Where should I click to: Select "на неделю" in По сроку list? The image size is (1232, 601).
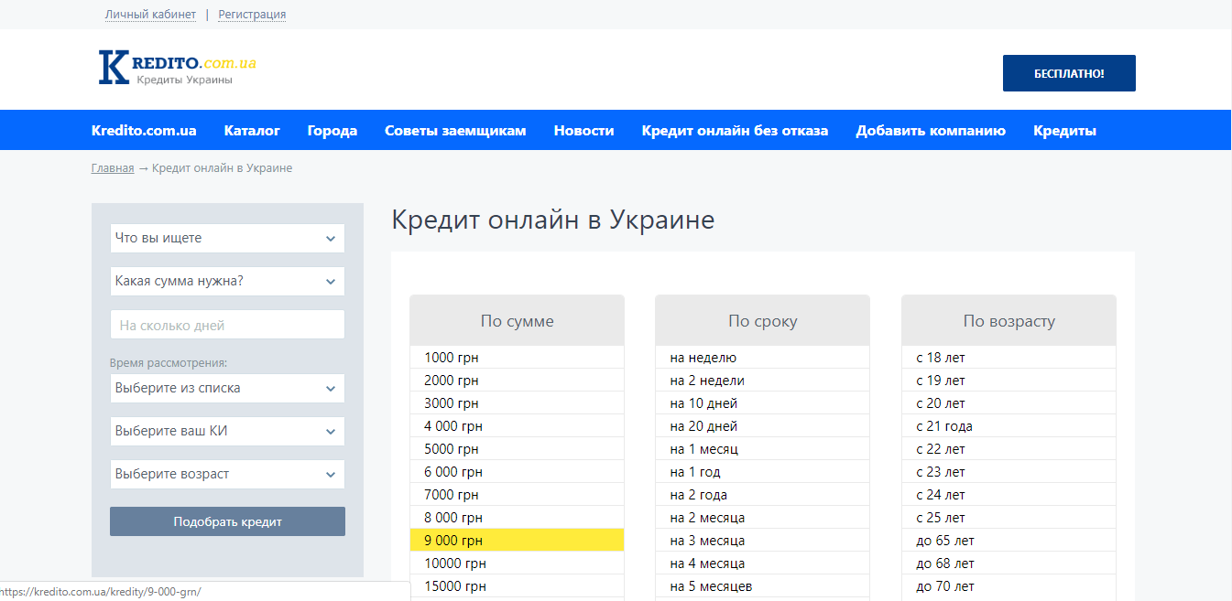[762, 357]
